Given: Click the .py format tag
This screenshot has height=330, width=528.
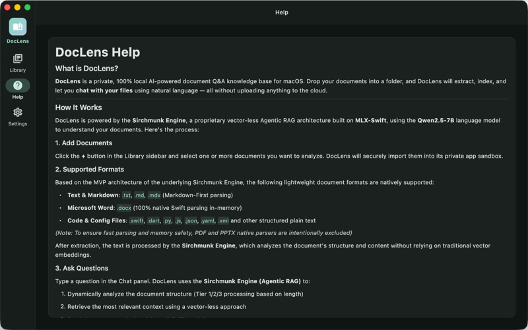Looking at the screenshot, I should [x=168, y=221].
